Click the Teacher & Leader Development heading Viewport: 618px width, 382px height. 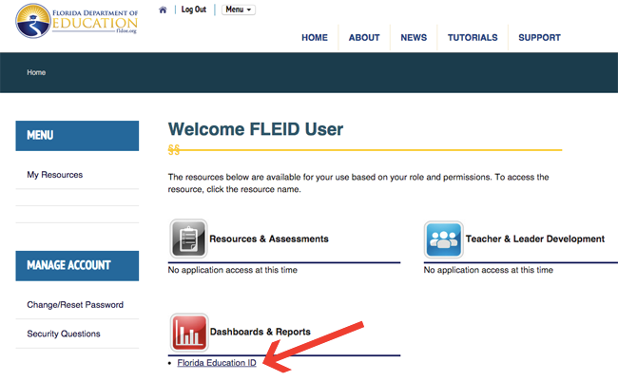(x=535, y=239)
